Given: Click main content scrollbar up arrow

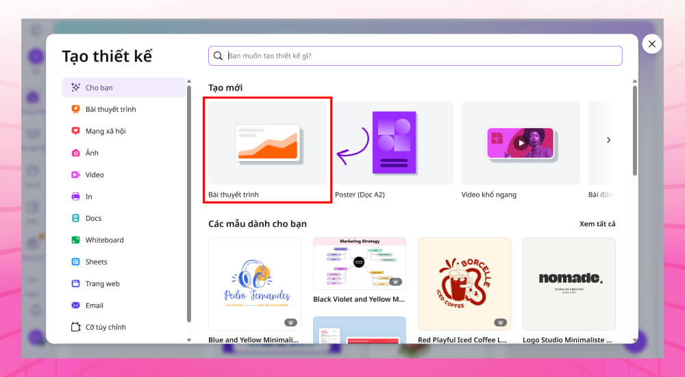Looking at the screenshot, I should click(635, 82).
